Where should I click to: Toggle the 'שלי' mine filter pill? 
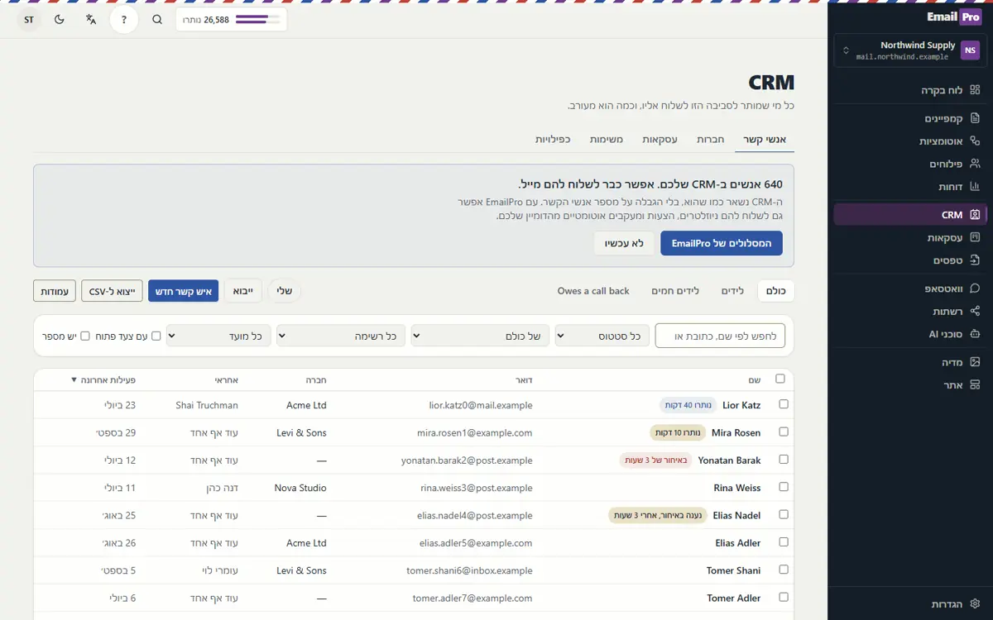pyautogui.click(x=285, y=291)
